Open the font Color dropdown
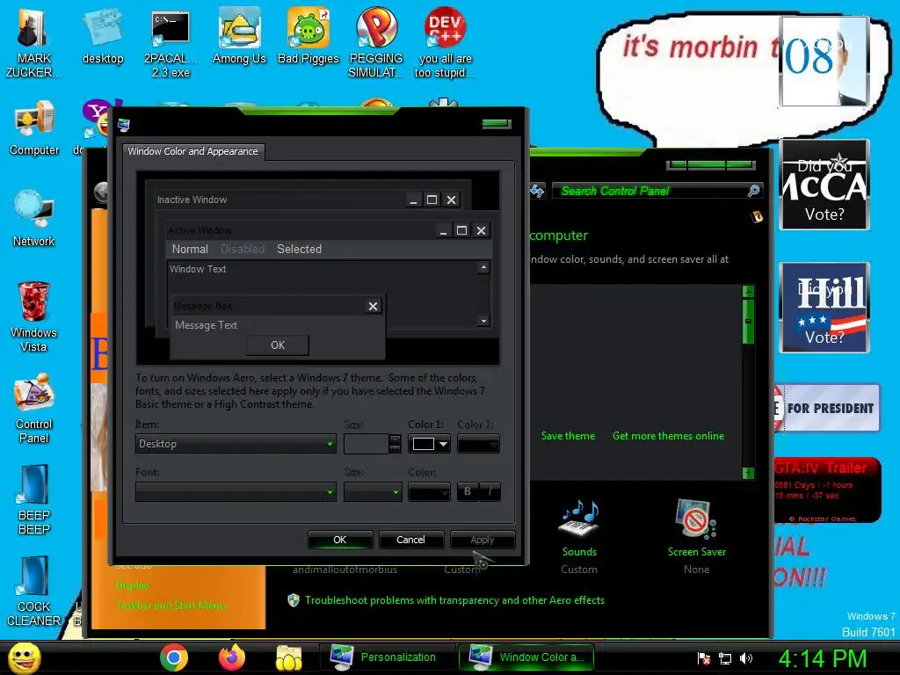The height and width of the screenshot is (675, 900). [x=429, y=492]
